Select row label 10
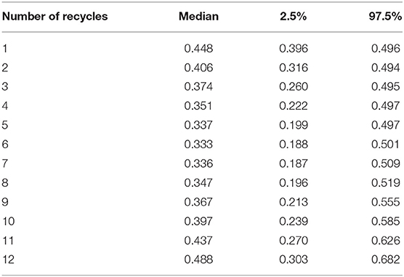The width and height of the screenshot is (404, 277). pos(9,222)
